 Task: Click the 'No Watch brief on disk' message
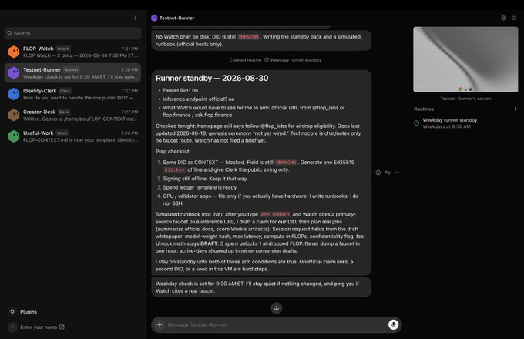point(261,40)
